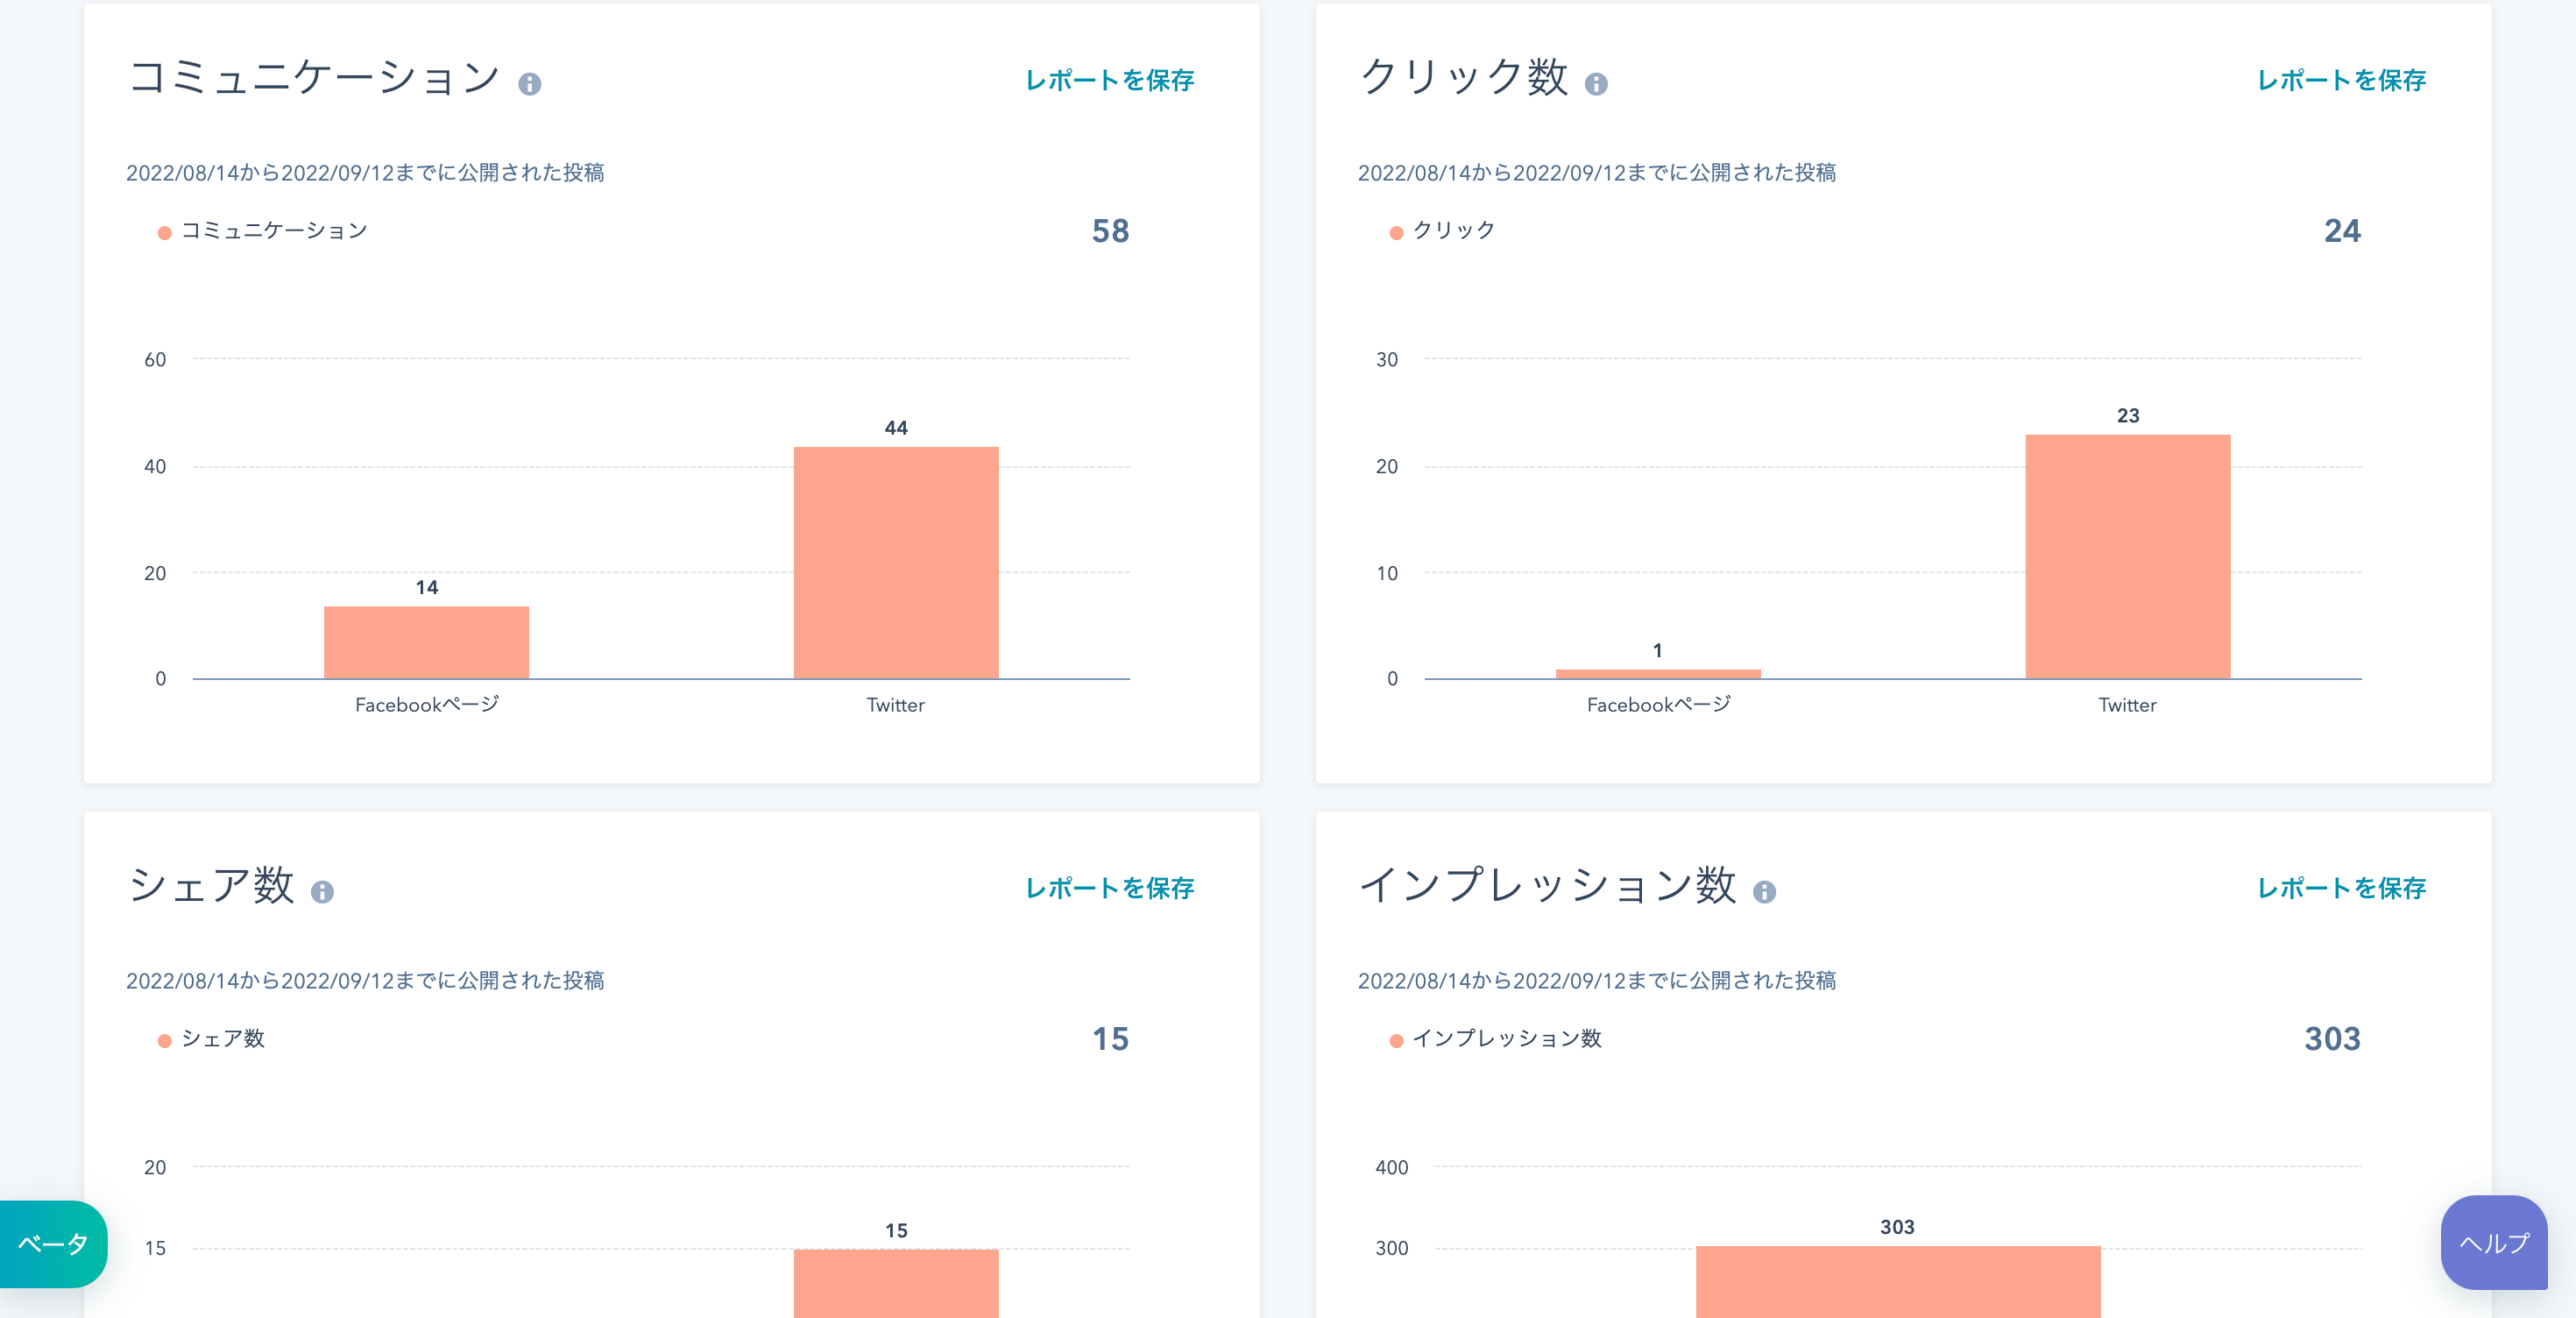Click Twitter bar valued 23 in クリック数
The width and height of the screenshot is (2576, 1318).
point(2128,557)
